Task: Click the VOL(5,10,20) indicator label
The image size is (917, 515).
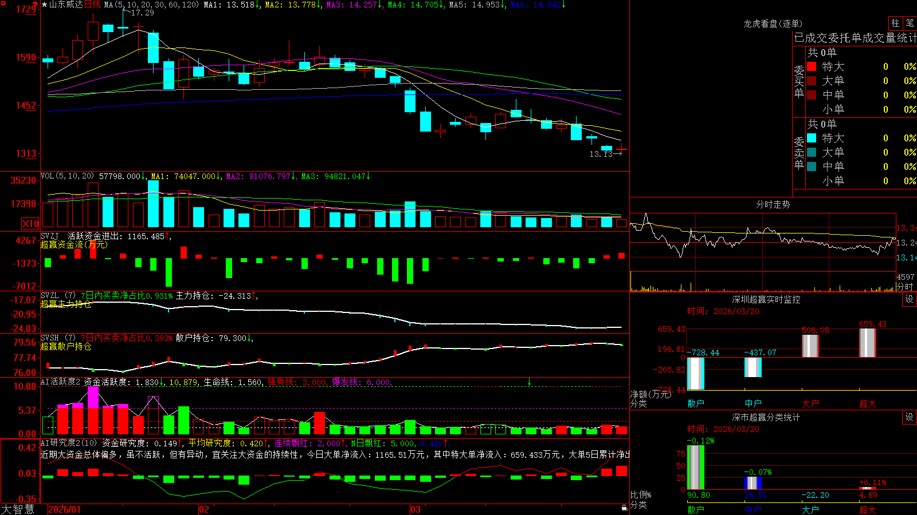Action: point(67,176)
